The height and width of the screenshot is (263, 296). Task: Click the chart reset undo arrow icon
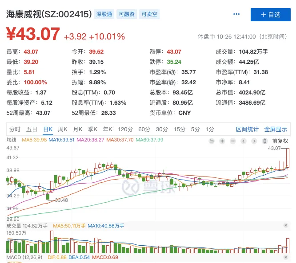point(212,141)
